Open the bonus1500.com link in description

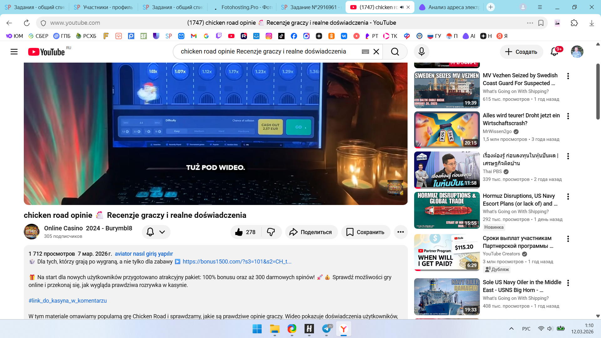click(237, 262)
